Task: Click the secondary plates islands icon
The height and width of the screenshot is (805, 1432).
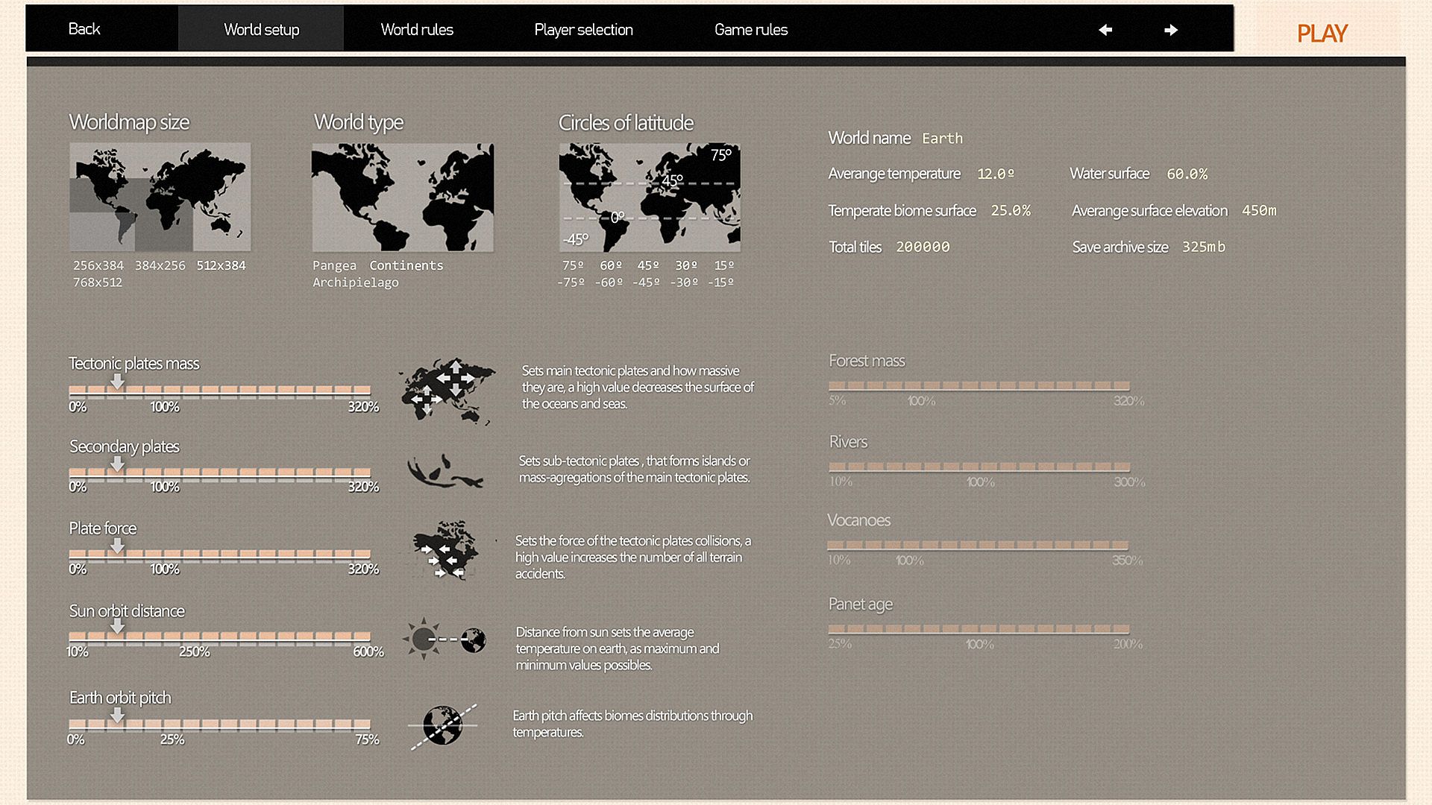Action: [445, 471]
